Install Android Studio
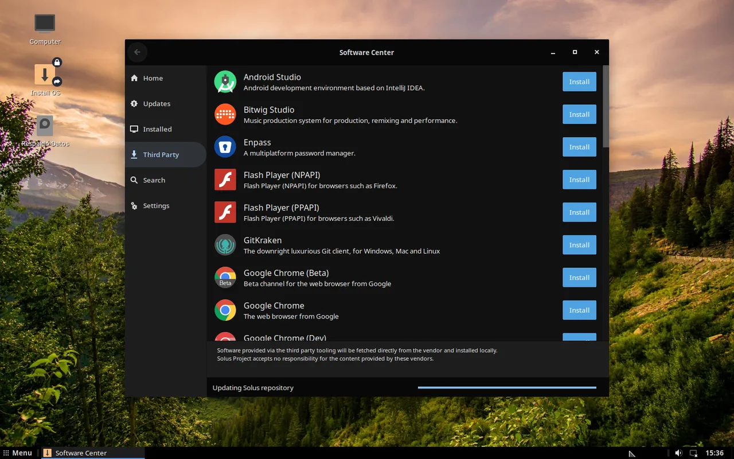 579,82
